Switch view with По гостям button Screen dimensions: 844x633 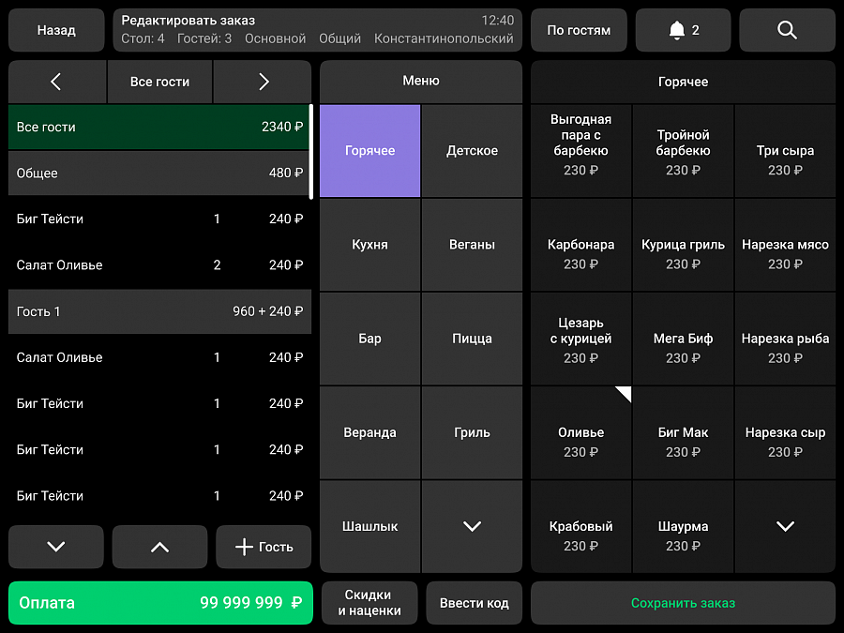point(579,30)
